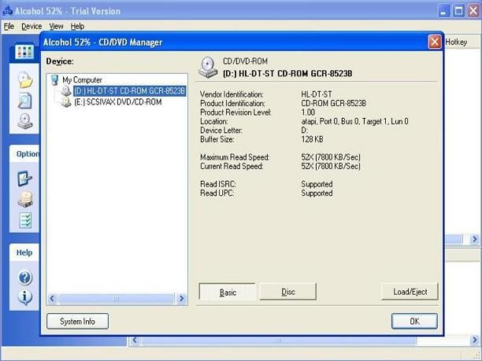Screen dimensions: 482x361
Task: Click the virtual drive stacked discs icon
Action: point(25,199)
